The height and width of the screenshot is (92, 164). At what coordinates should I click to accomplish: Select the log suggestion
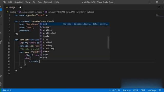(74, 24)
